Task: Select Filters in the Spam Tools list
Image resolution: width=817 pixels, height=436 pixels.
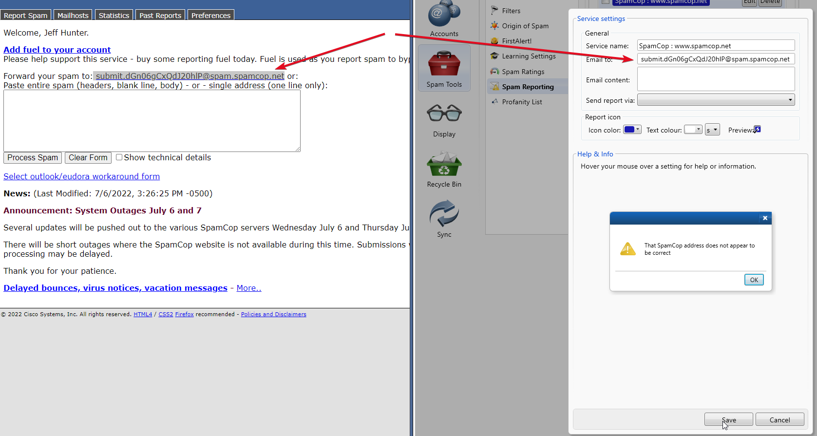Action: 511,11
